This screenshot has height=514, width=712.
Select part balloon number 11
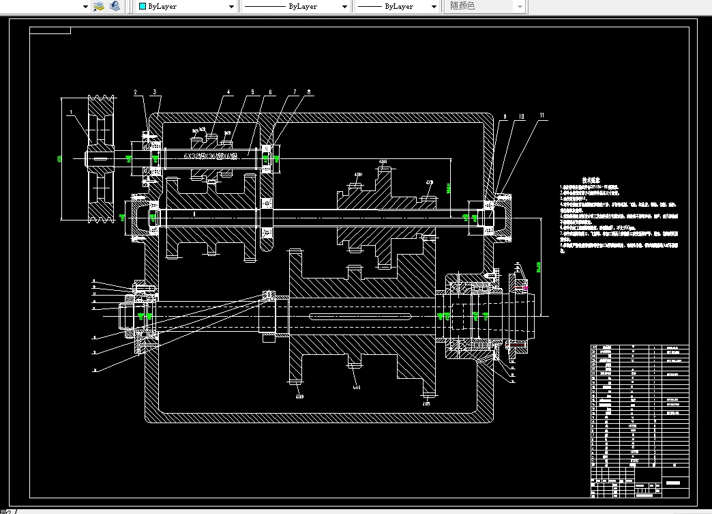[x=542, y=117]
